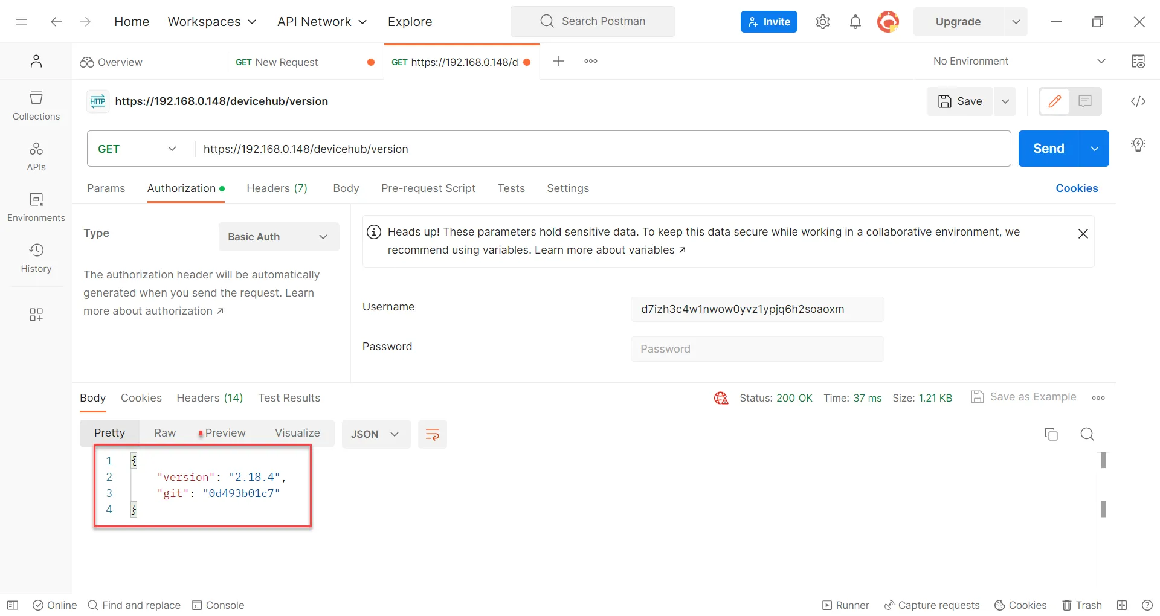Click the Save as Example button

pos(1024,397)
